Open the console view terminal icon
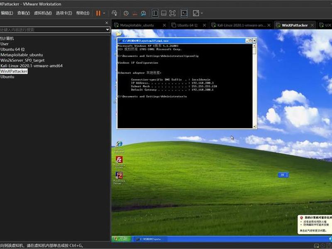This screenshot has width=332, height=249. coord(184,13)
